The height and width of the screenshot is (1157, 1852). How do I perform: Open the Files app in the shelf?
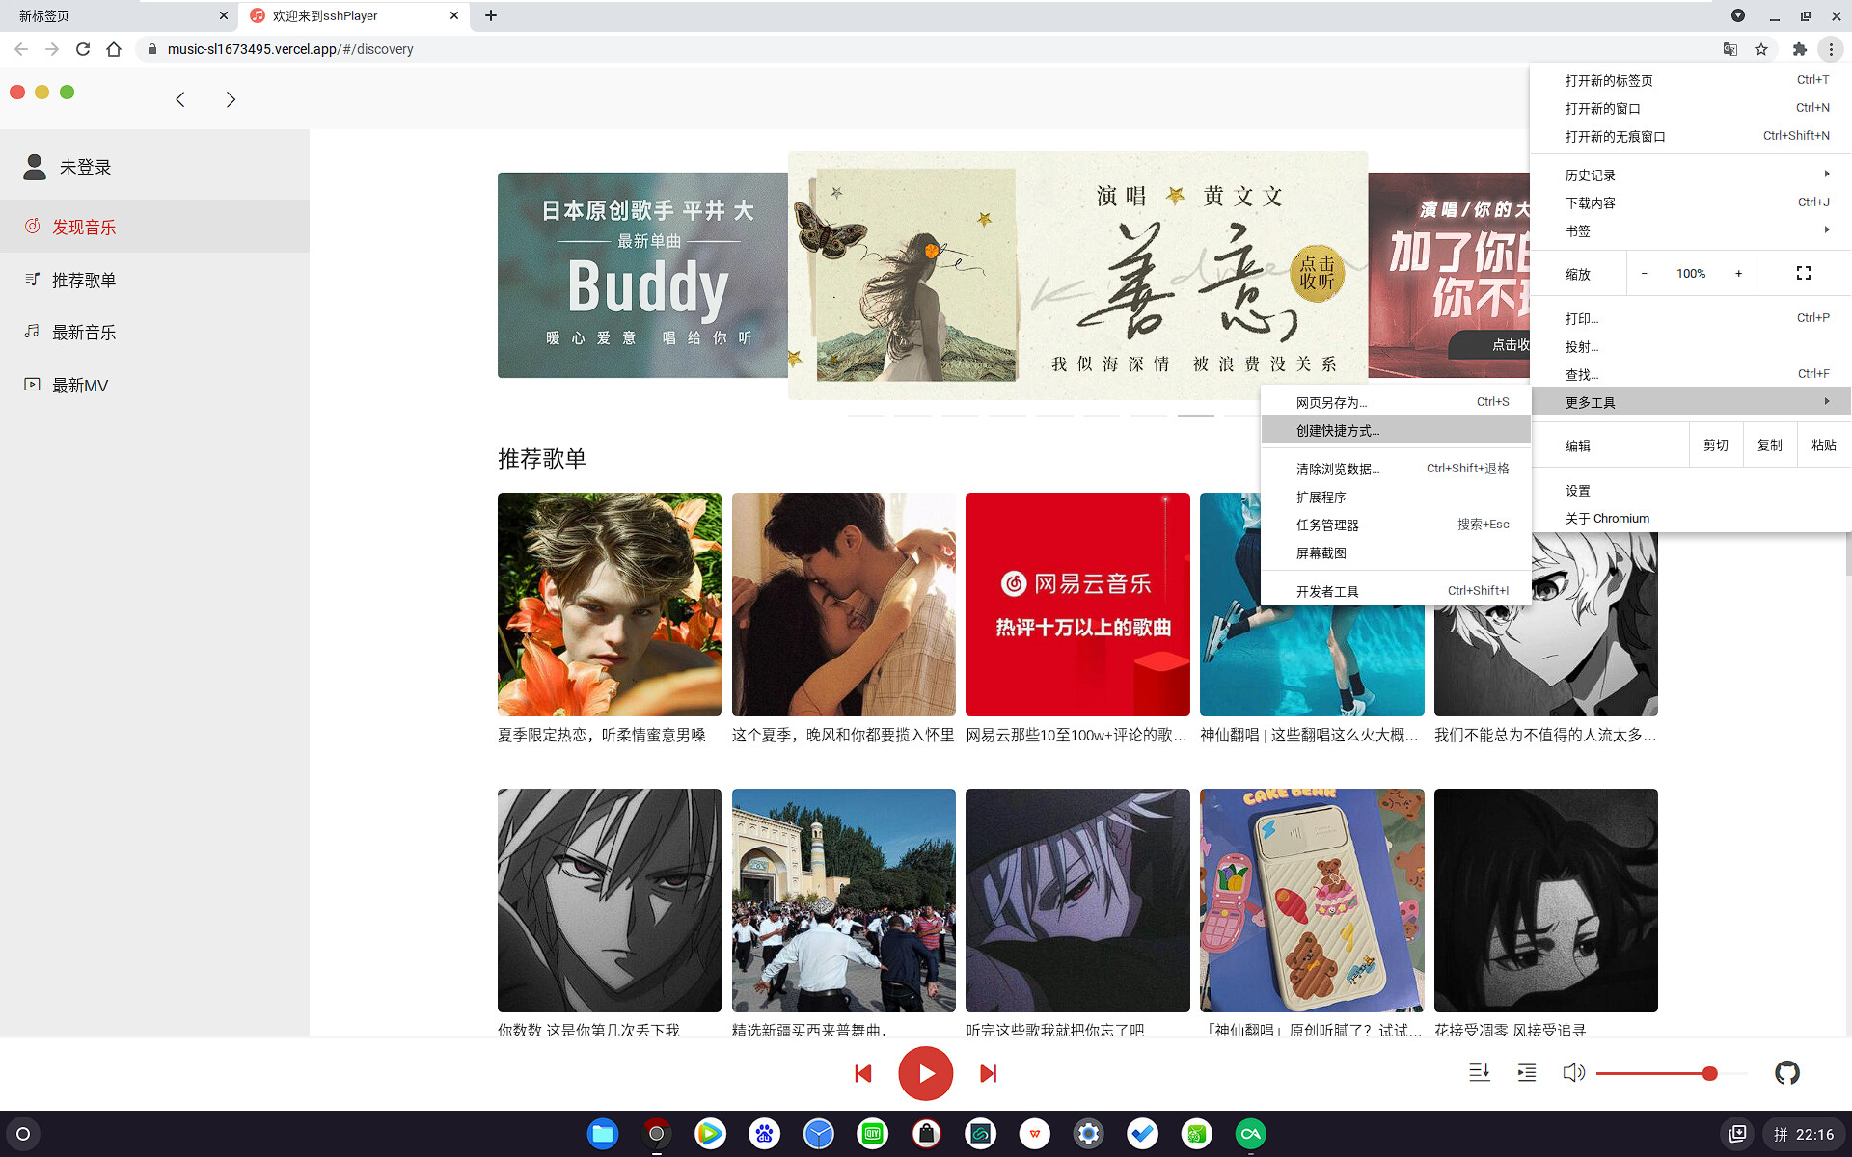pos(603,1134)
